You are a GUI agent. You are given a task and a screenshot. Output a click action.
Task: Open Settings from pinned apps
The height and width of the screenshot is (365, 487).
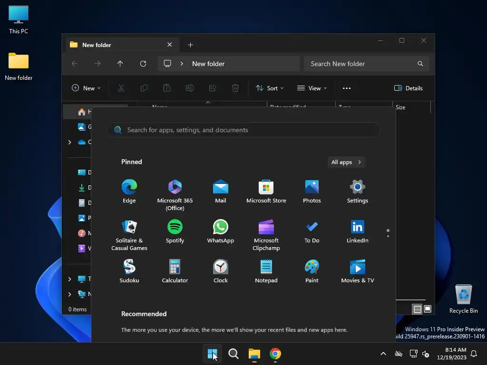pos(358,192)
